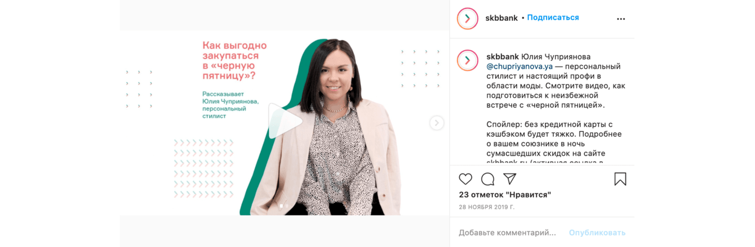The image size is (755, 247).
Task: Click the Опубликовать button
Action: tap(597, 232)
